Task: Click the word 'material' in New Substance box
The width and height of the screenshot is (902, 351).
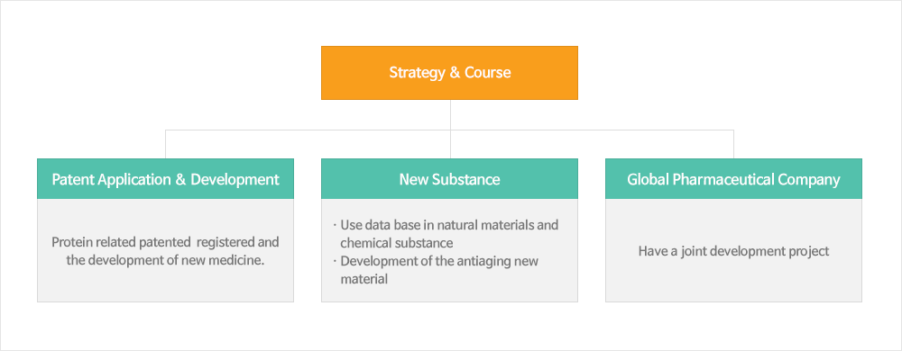Action: [364, 279]
